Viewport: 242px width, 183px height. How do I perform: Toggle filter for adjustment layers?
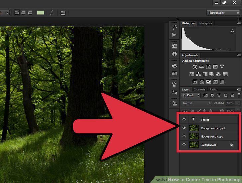(212, 95)
